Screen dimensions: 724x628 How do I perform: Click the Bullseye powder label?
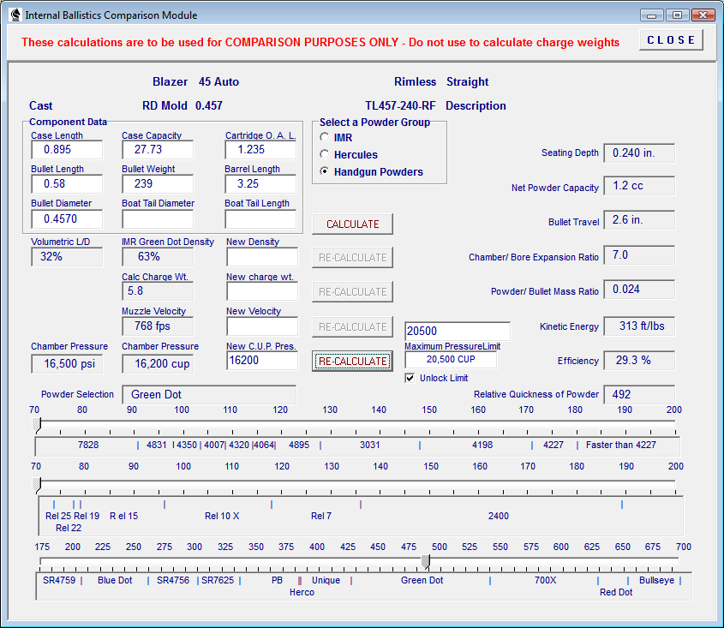[x=656, y=580]
